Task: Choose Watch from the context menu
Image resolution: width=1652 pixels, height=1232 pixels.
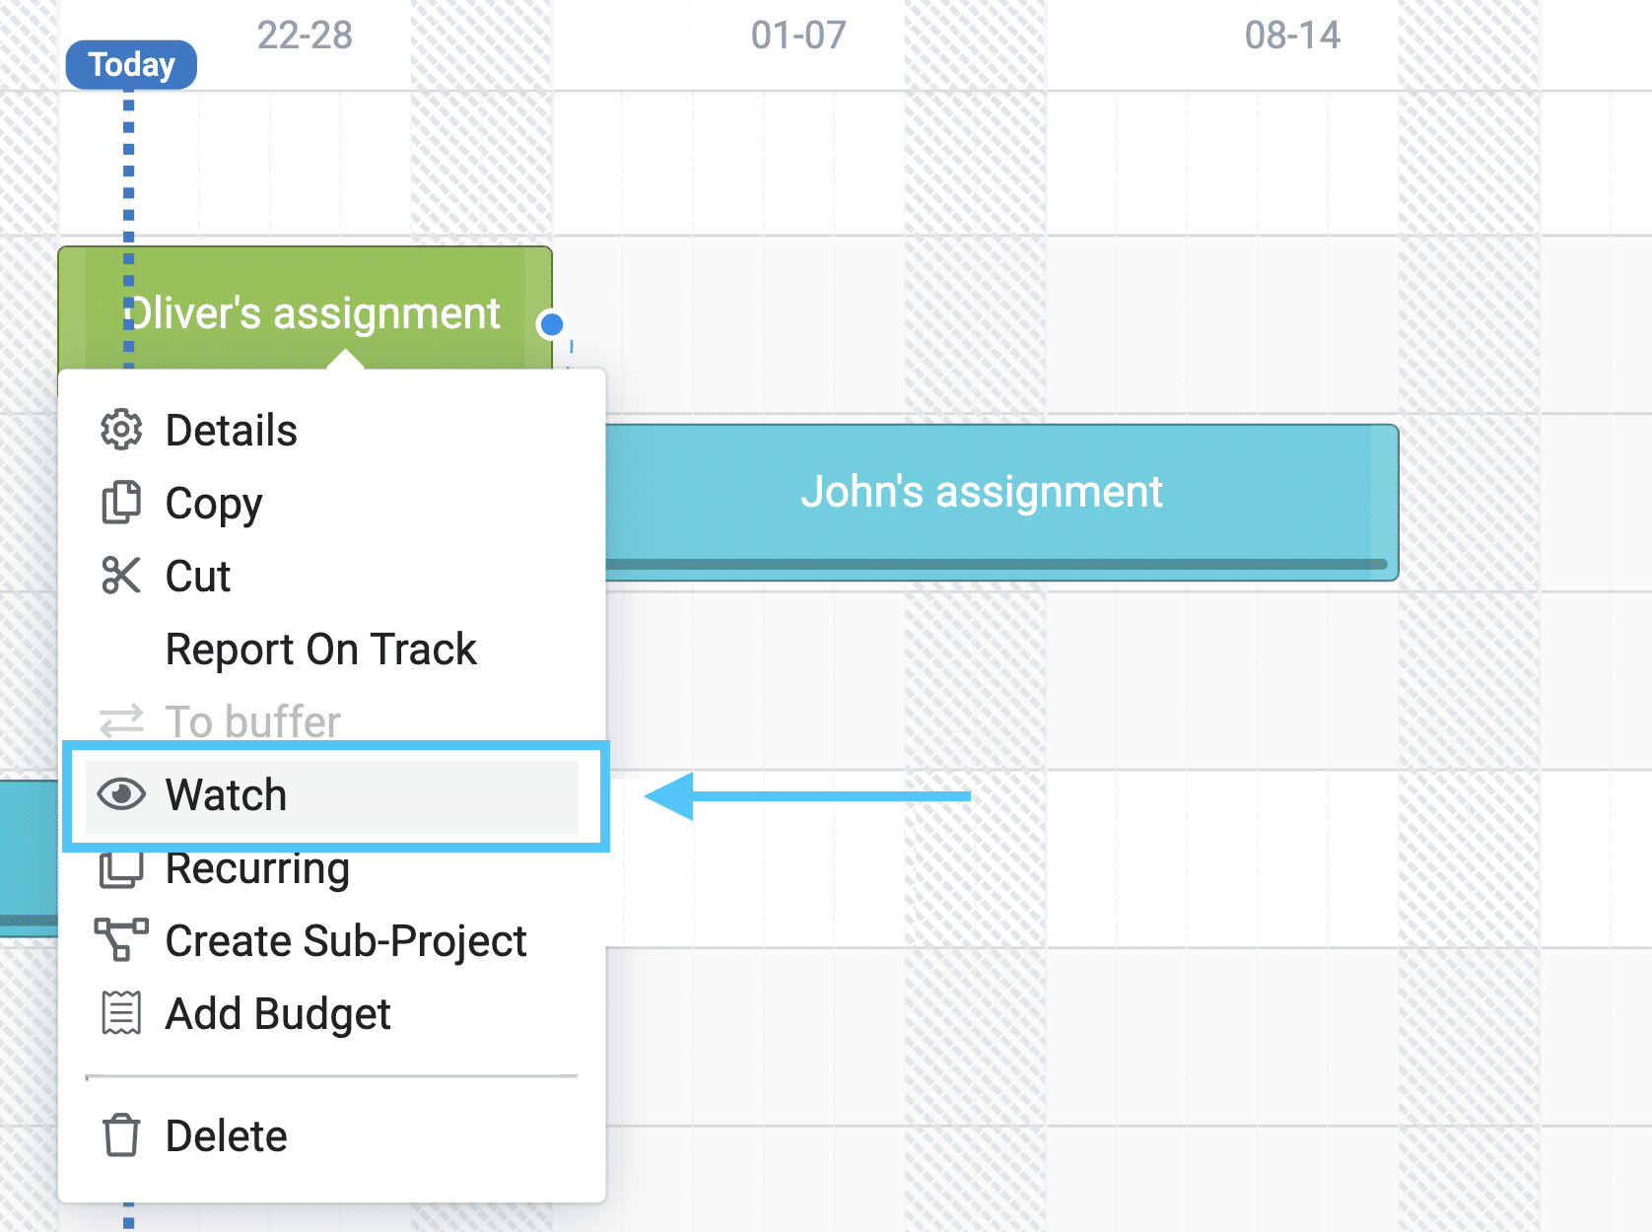Action: (332, 796)
